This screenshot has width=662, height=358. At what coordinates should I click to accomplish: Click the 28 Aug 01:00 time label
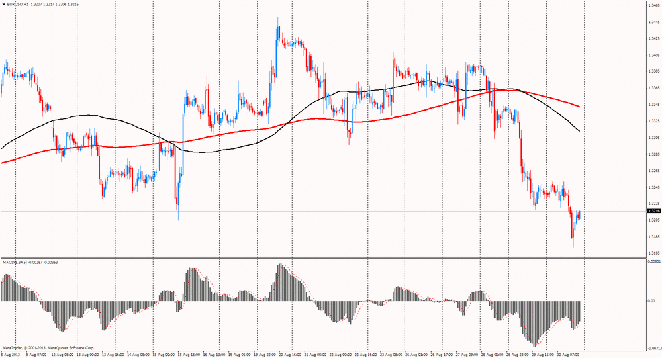493,355
